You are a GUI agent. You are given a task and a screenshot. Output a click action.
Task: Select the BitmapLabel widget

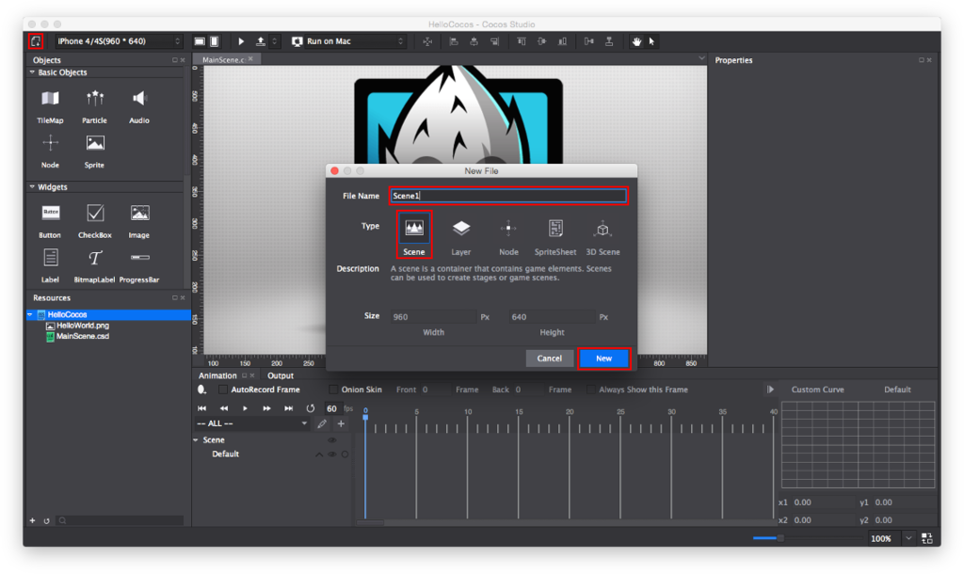95,265
